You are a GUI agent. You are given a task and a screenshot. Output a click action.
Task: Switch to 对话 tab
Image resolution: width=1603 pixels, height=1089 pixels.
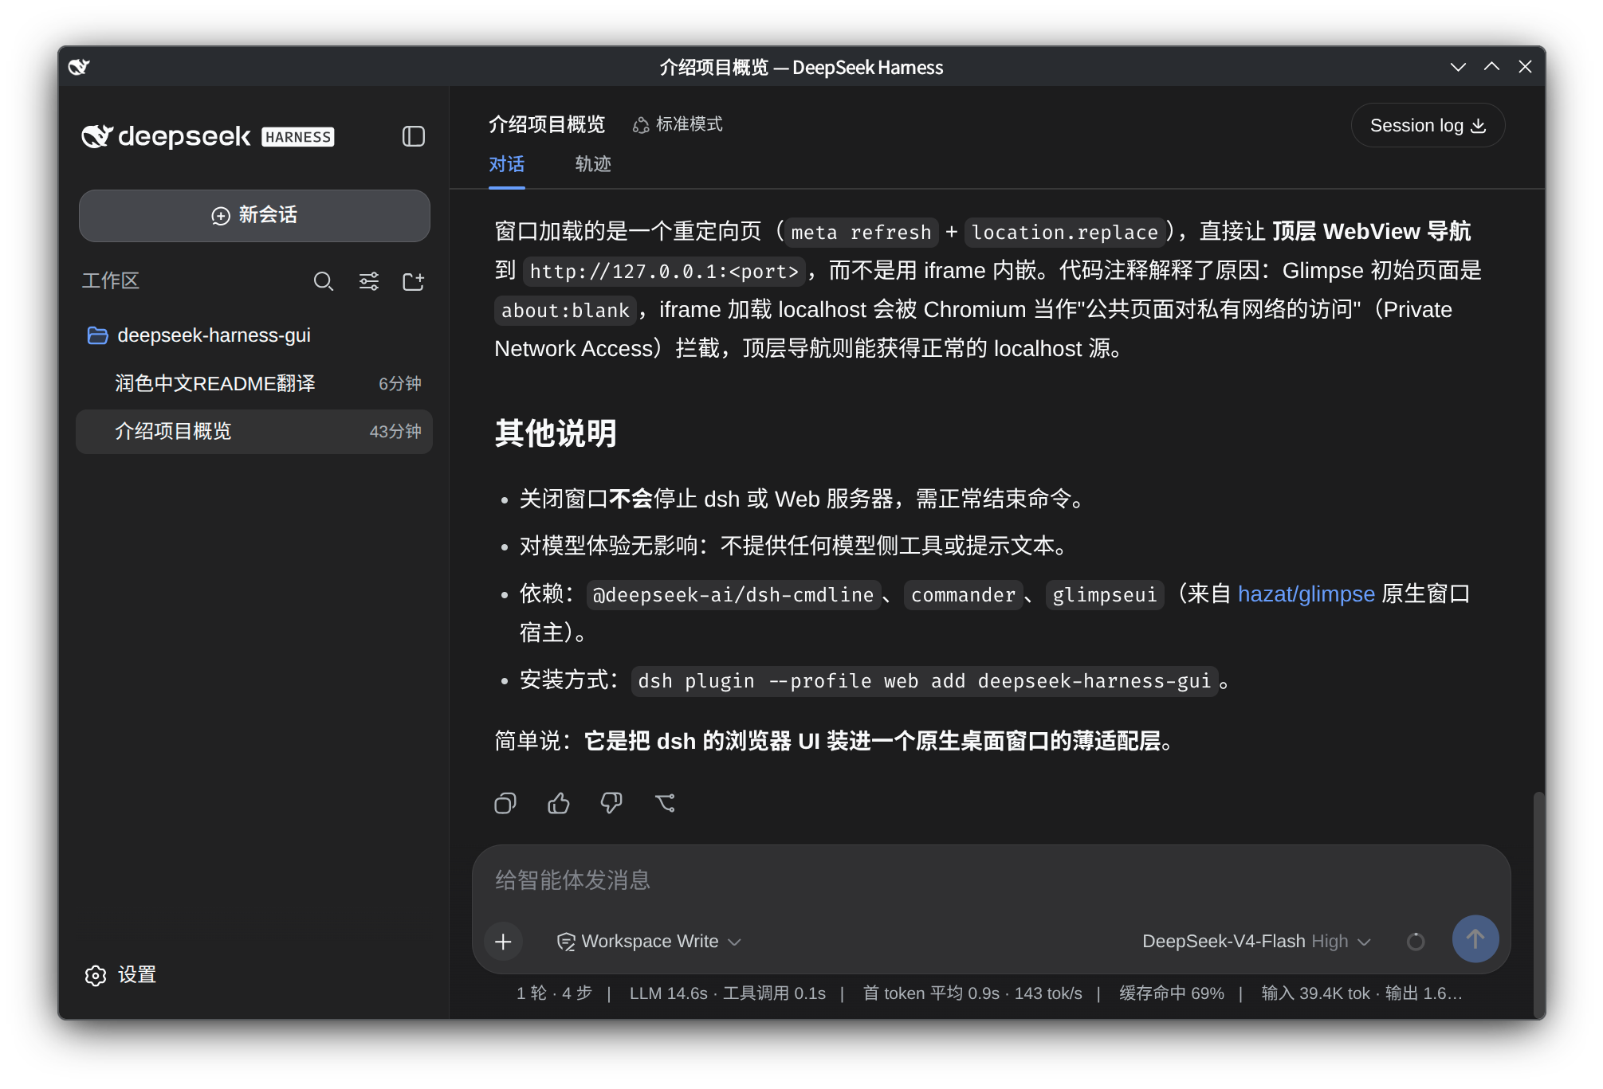507,165
